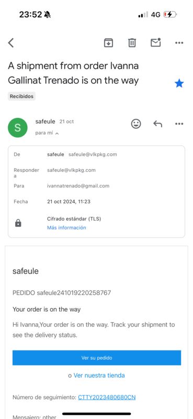Tap the green safeule sender avatar

click(18, 128)
